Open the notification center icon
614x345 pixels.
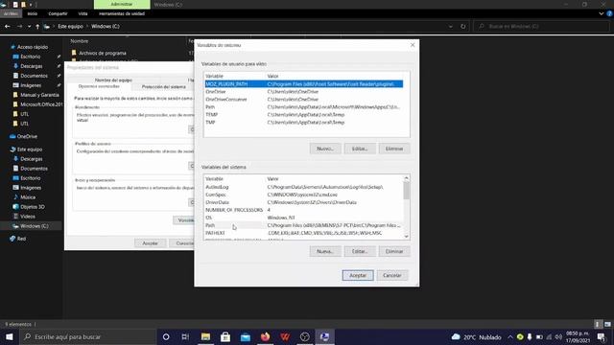click(602, 336)
